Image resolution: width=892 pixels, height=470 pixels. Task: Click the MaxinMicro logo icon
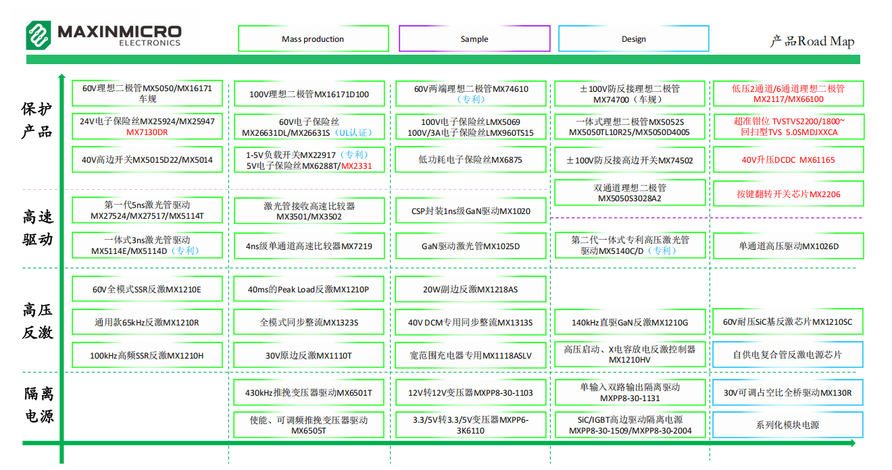pos(39,34)
